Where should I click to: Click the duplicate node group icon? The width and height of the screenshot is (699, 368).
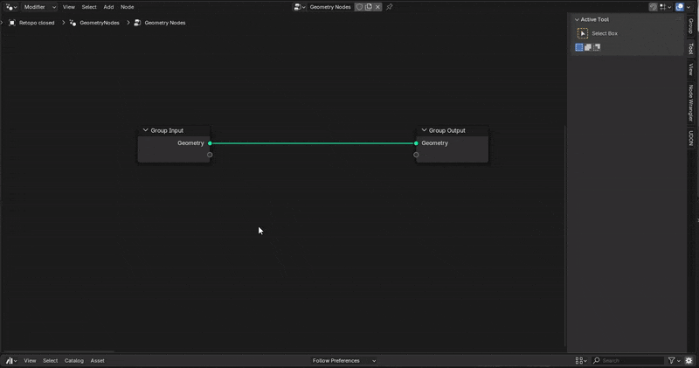[369, 6]
